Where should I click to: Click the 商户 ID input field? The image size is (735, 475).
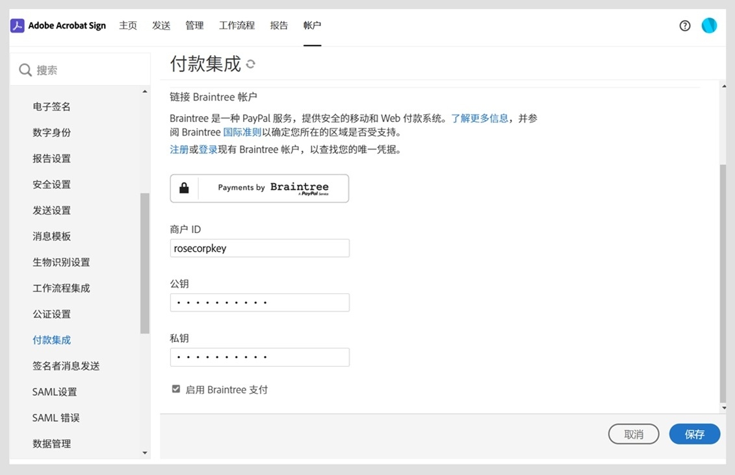pyautogui.click(x=259, y=248)
